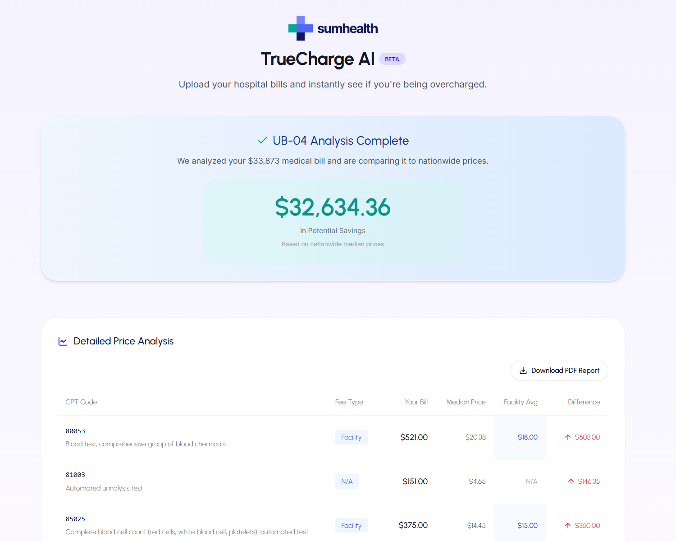Click the $375.00 bill amount

coord(413,525)
